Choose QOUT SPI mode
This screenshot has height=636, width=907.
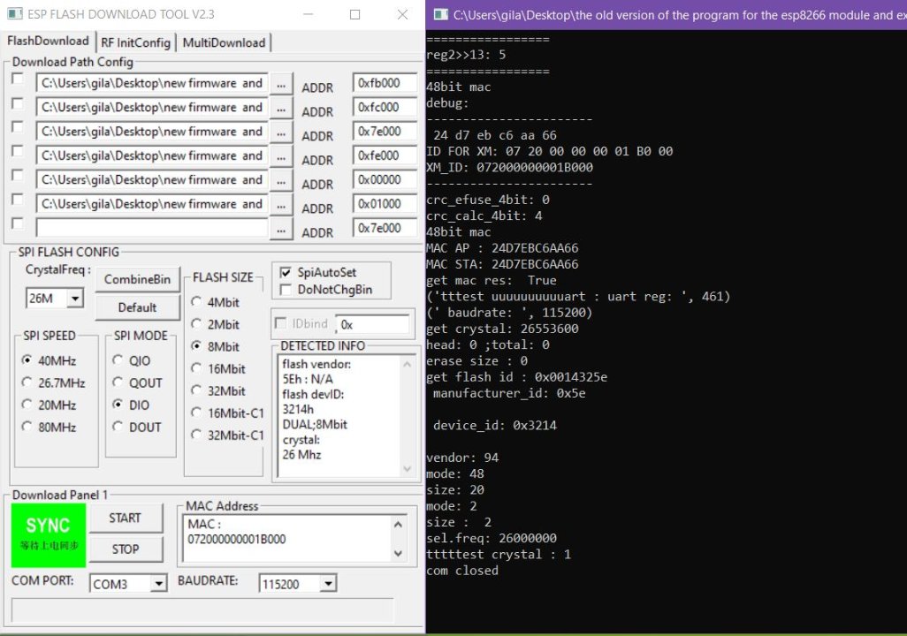[x=138, y=382]
